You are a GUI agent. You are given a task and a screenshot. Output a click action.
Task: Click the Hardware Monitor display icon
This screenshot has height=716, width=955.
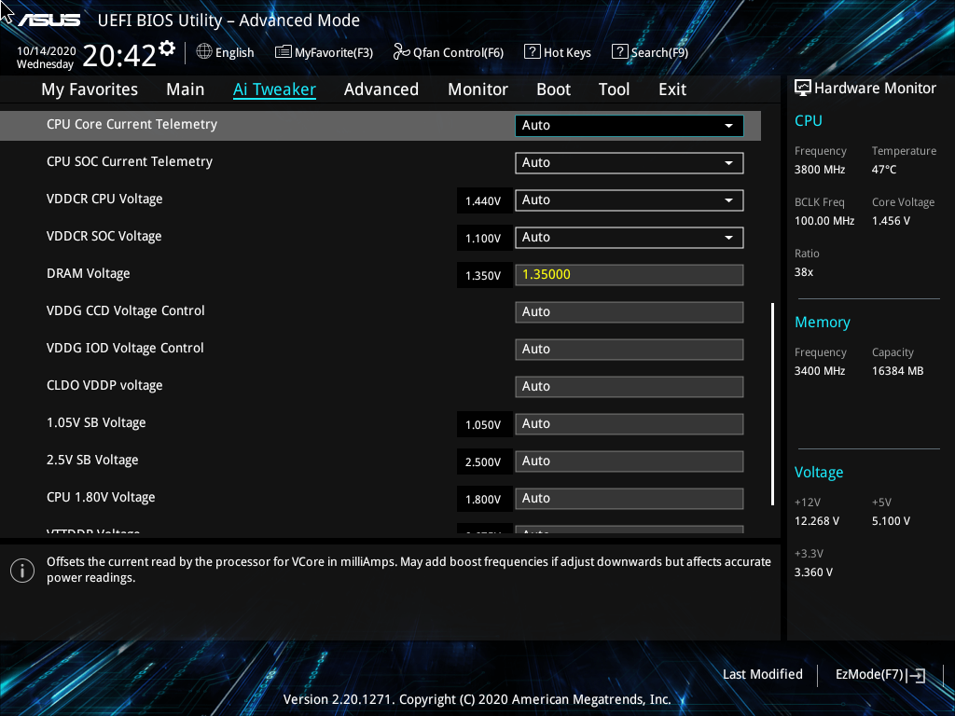[803, 89]
